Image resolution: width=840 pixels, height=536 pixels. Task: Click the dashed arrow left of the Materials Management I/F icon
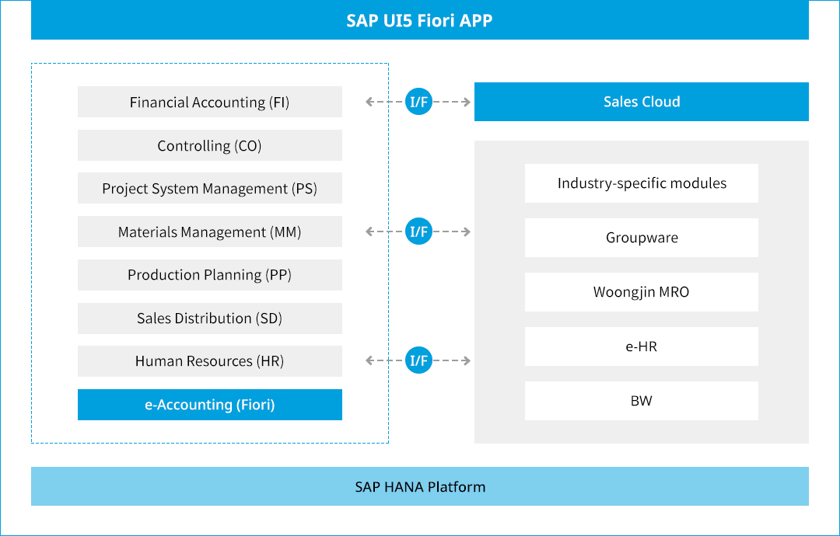point(383,231)
